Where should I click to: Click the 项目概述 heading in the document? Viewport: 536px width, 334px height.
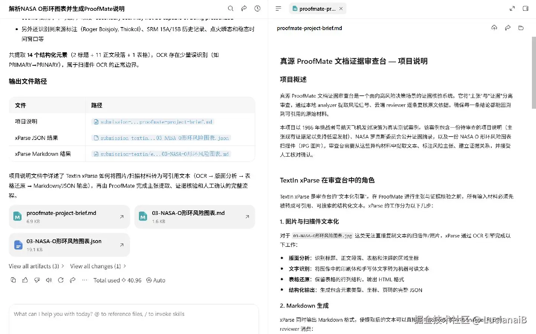click(293, 79)
